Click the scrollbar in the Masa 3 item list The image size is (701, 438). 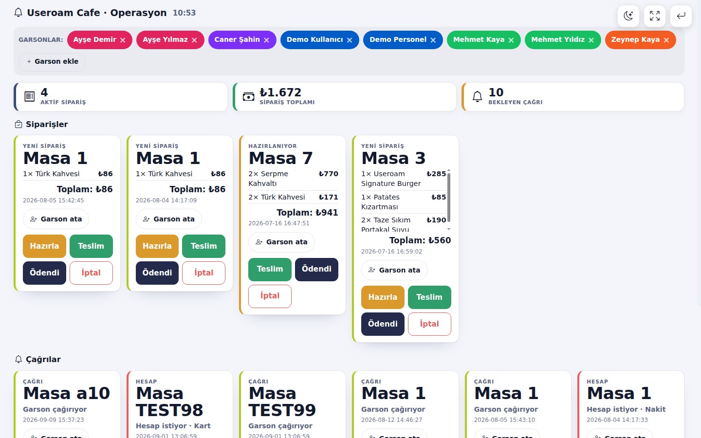pyautogui.click(x=449, y=197)
